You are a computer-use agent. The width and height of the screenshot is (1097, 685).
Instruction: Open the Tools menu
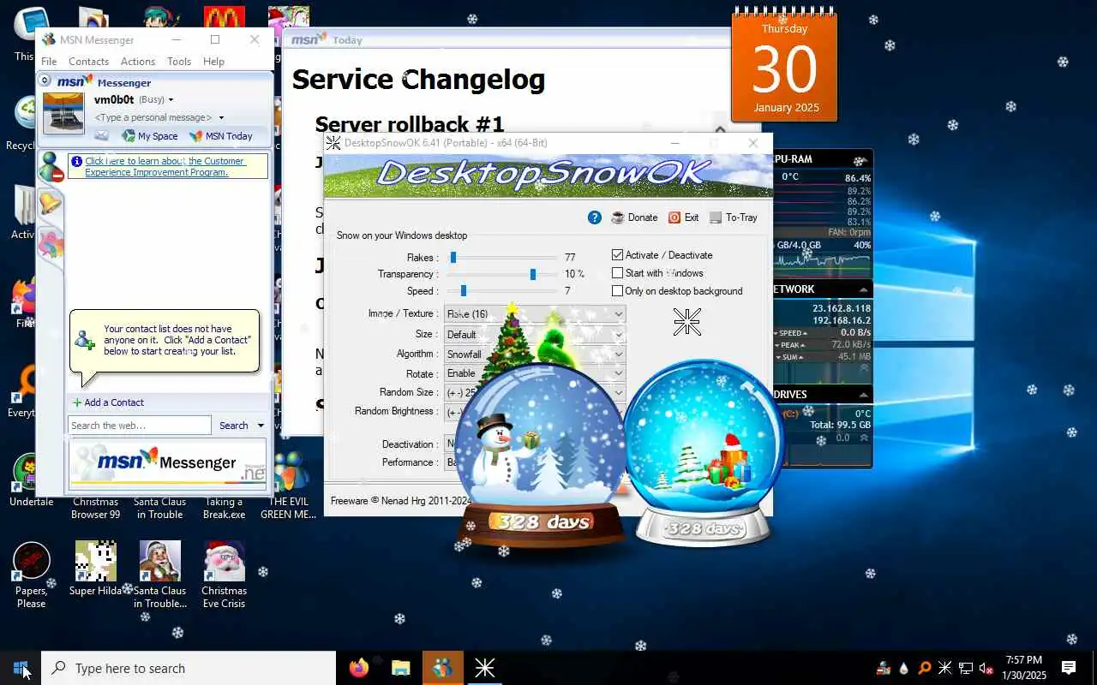click(x=179, y=62)
